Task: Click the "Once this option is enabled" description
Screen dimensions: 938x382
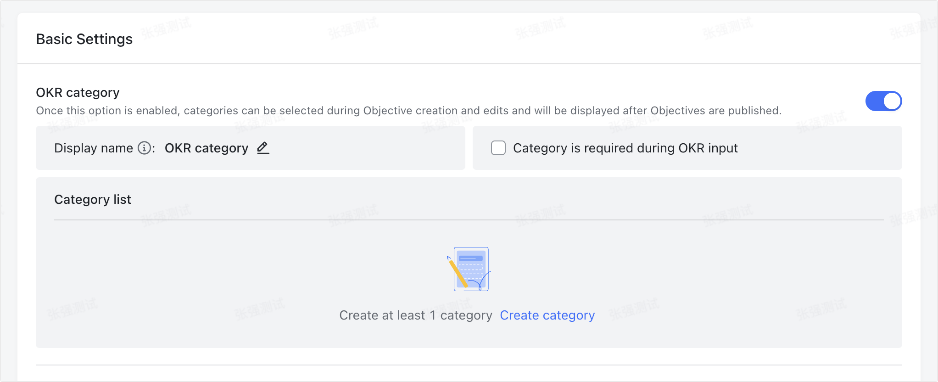Action: tap(408, 111)
